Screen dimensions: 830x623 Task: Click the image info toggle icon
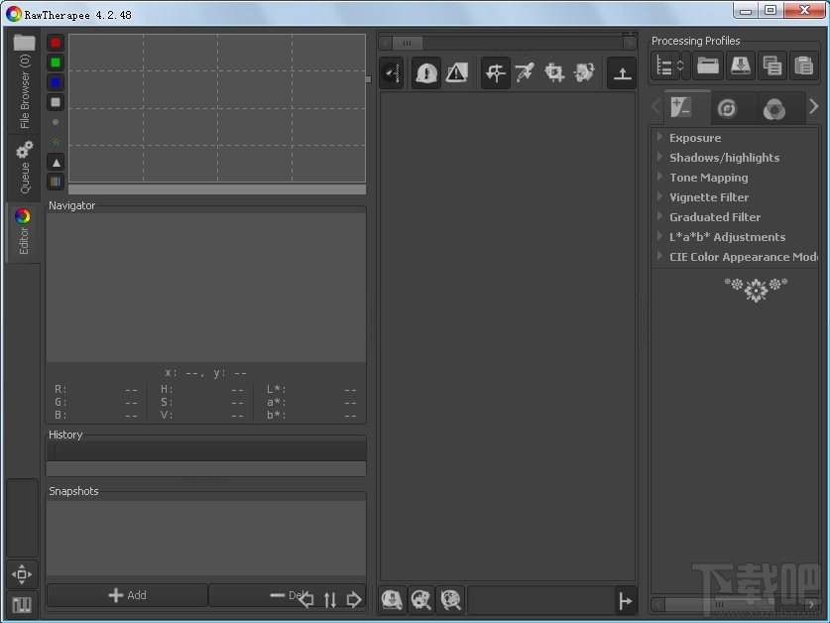391,72
